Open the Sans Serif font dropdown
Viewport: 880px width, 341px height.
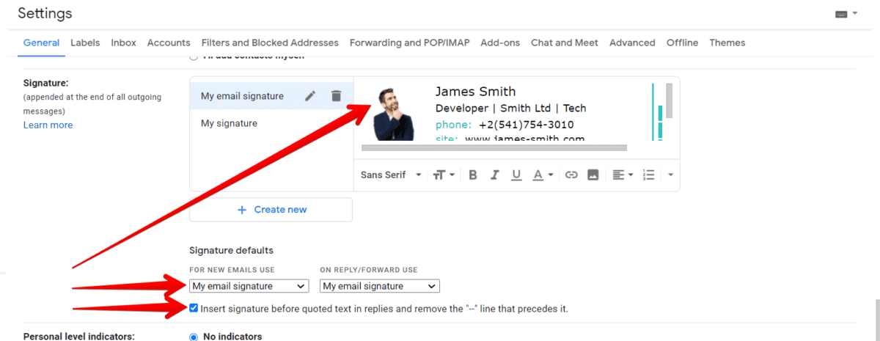(x=391, y=175)
